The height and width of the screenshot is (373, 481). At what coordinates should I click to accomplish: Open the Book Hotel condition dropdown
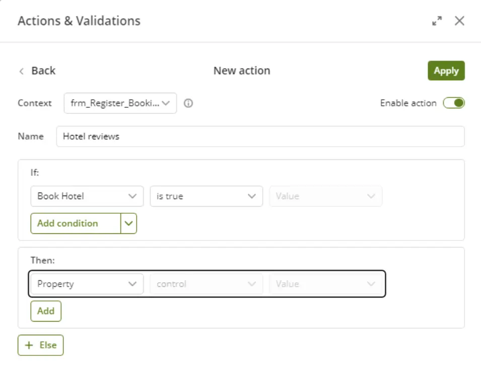(87, 196)
